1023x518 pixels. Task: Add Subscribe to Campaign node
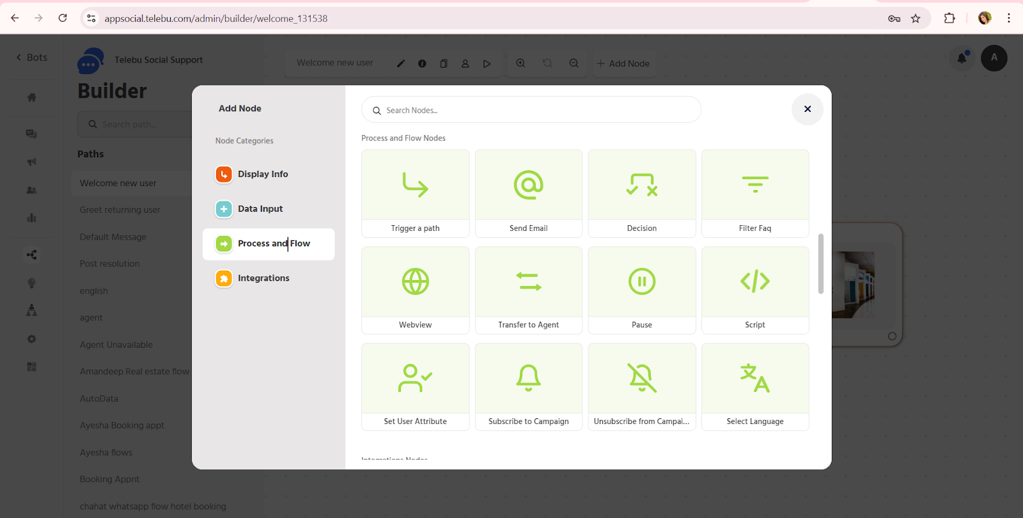coord(528,386)
